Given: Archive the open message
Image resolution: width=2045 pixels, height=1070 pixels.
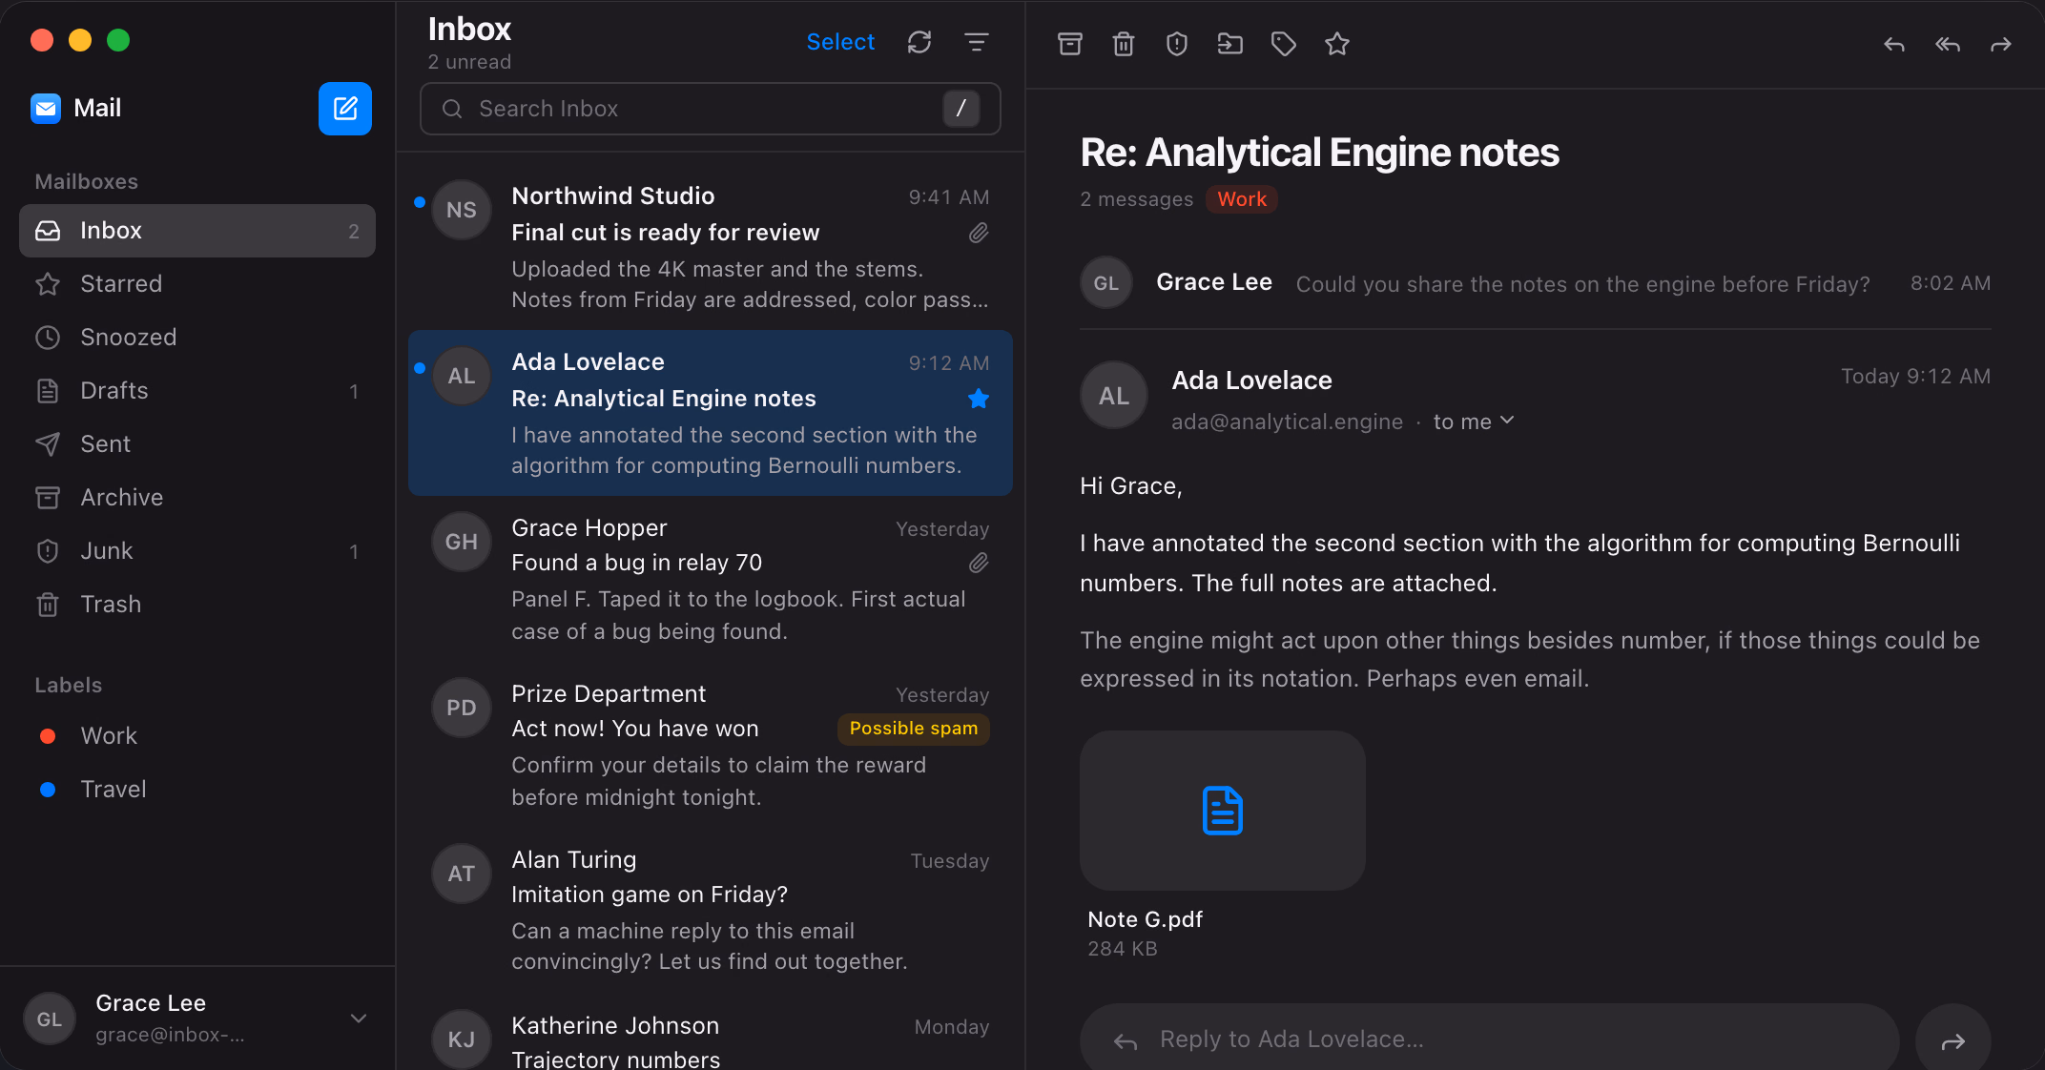Looking at the screenshot, I should (x=1070, y=44).
